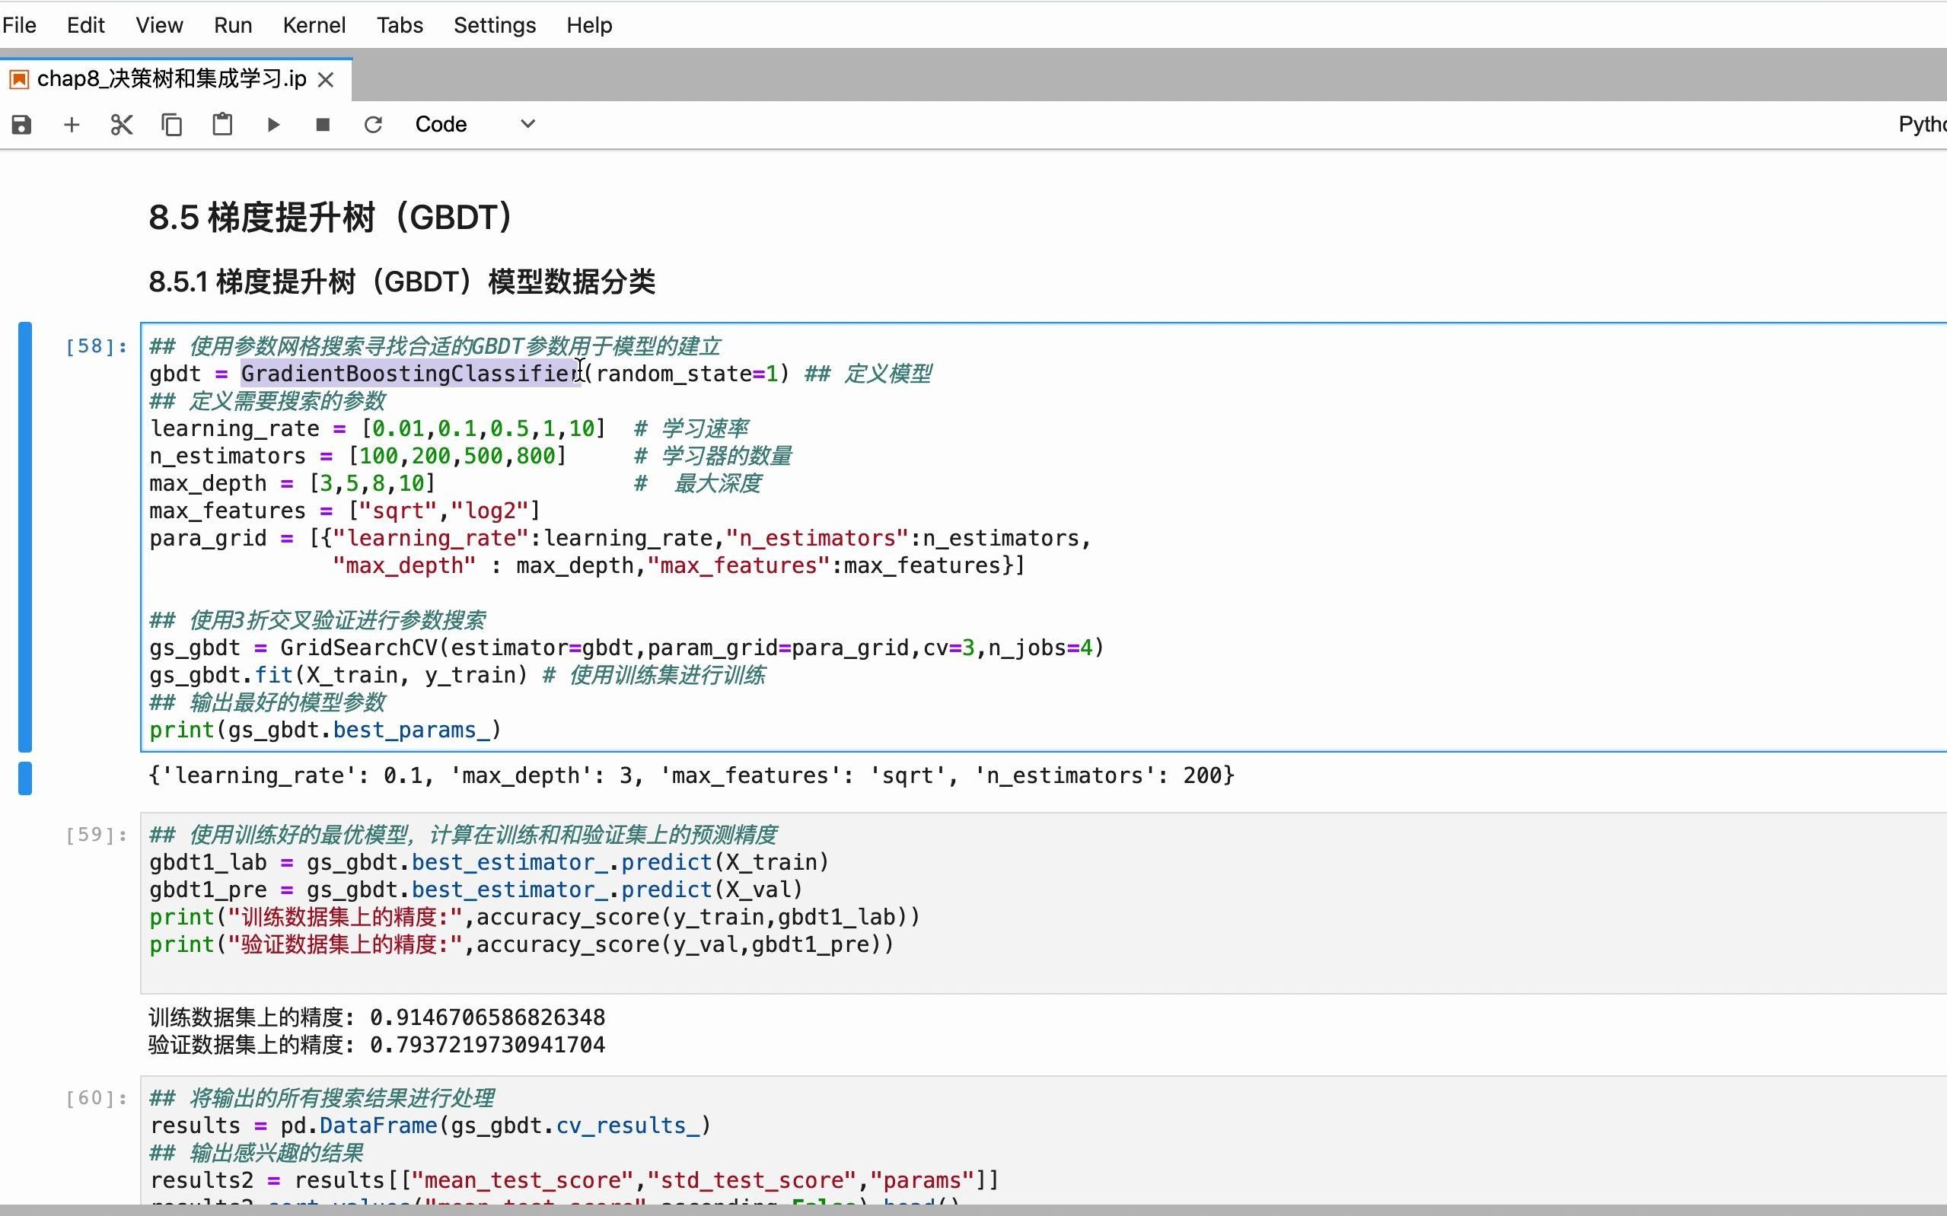This screenshot has width=1947, height=1216.
Task: Click the [59]: cell prompt
Action: click(x=96, y=835)
